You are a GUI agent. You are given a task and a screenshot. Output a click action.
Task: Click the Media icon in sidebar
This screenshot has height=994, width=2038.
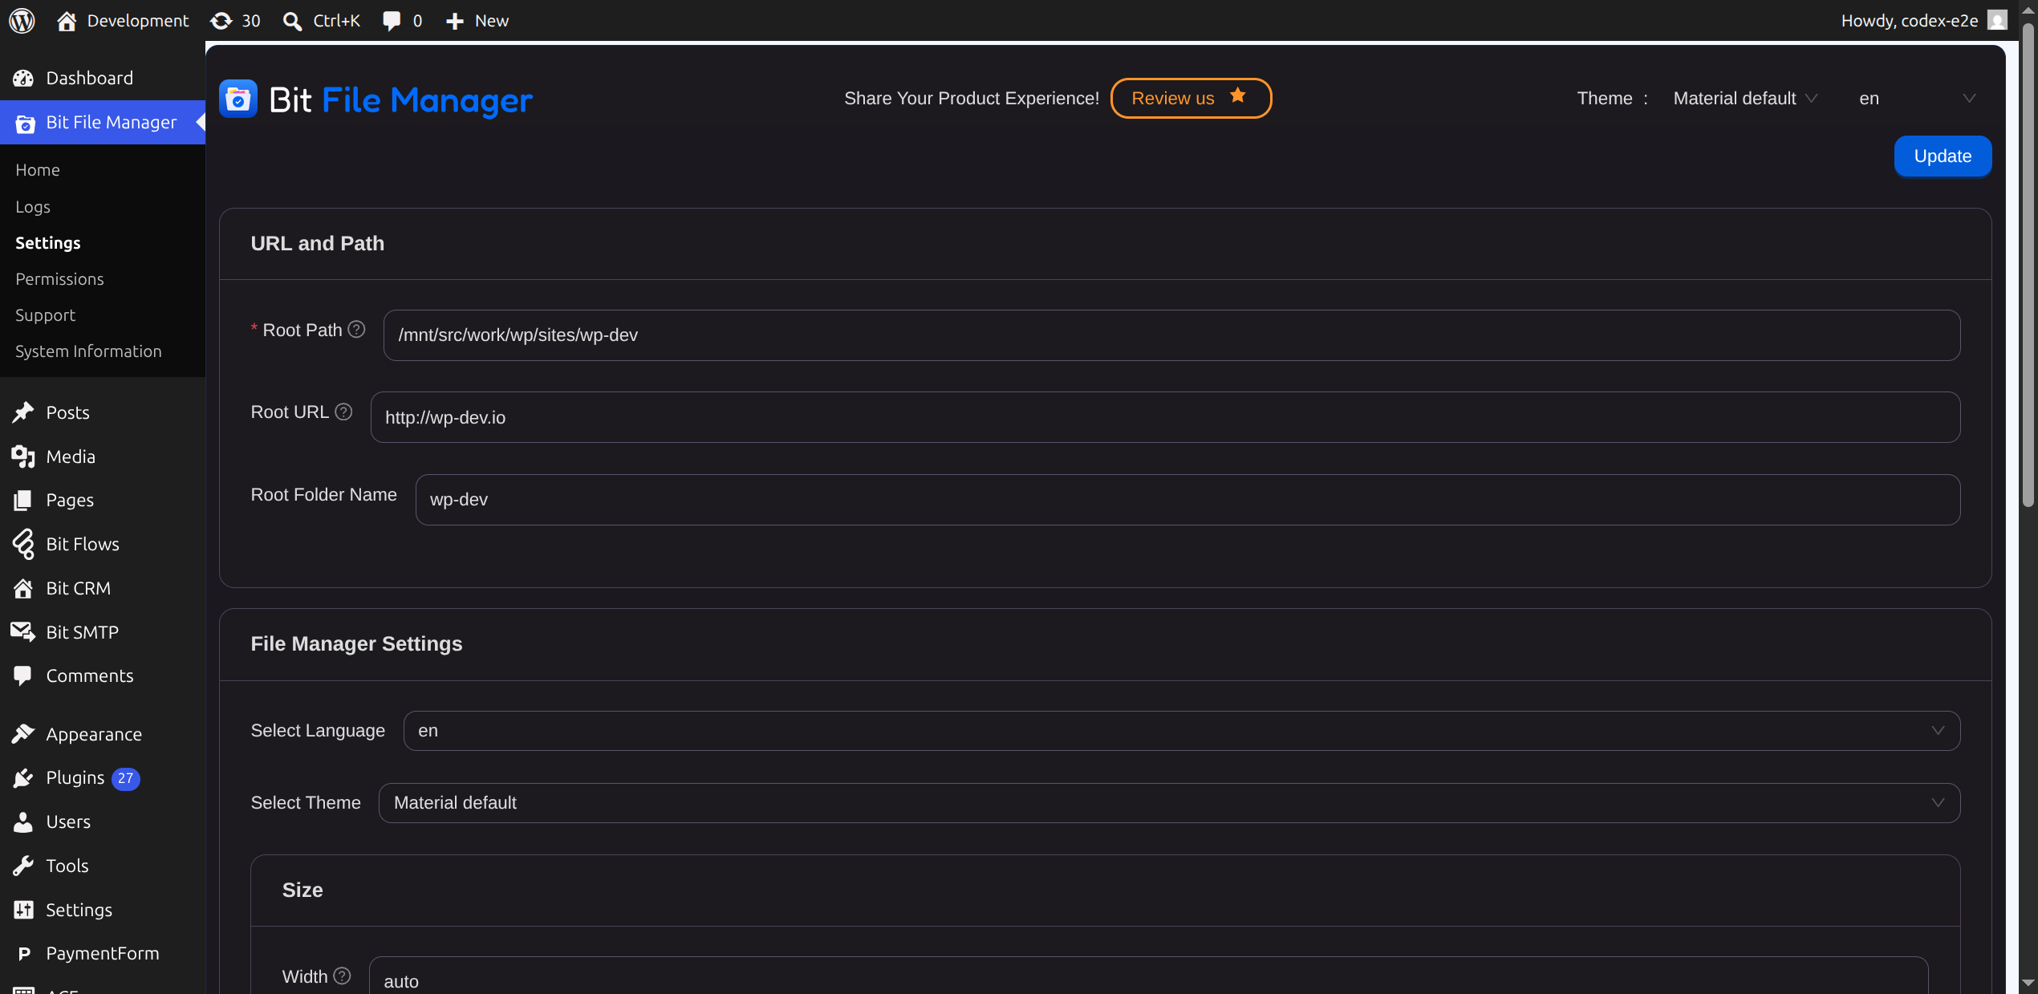23,456
